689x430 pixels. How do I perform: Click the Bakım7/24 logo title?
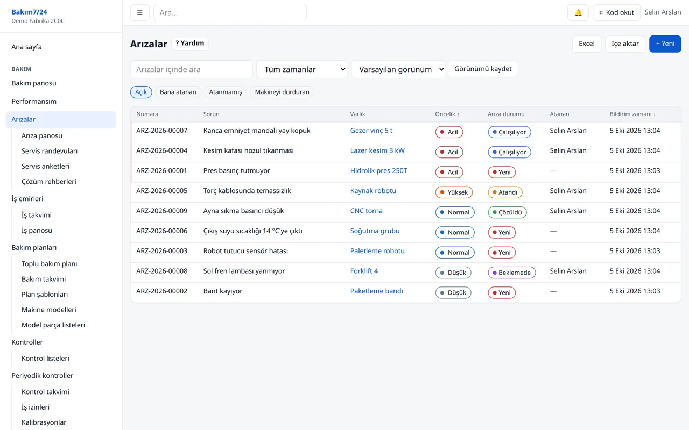(x=29, y=12)
